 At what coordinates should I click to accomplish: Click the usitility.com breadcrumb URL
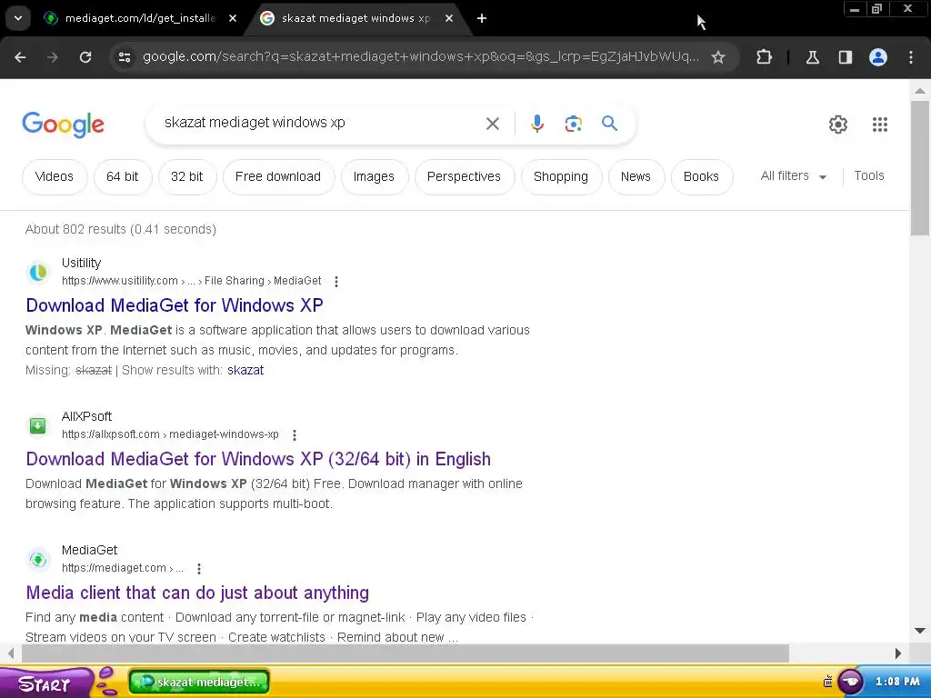(191, 281)
